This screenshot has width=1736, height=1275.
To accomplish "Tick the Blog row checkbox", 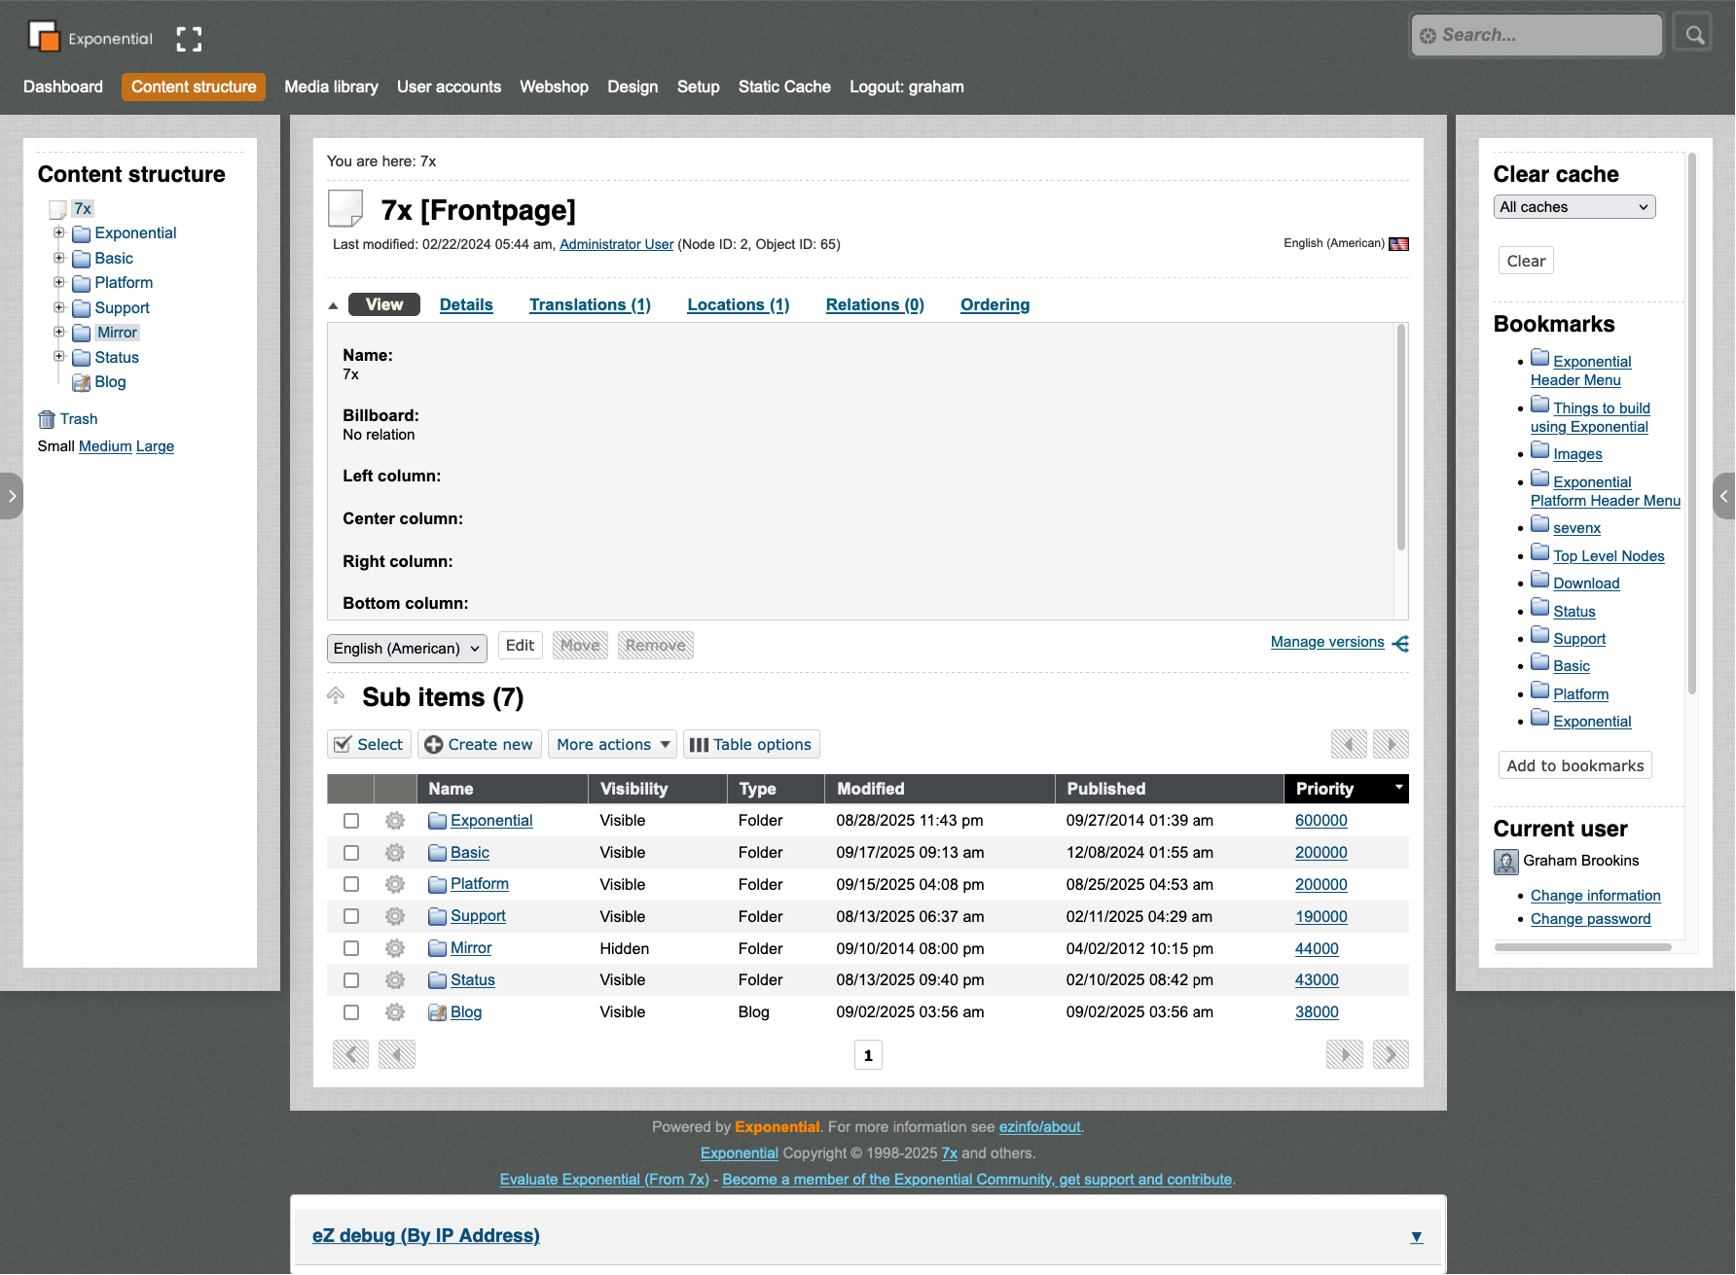I will click(x=351, y=1012).
